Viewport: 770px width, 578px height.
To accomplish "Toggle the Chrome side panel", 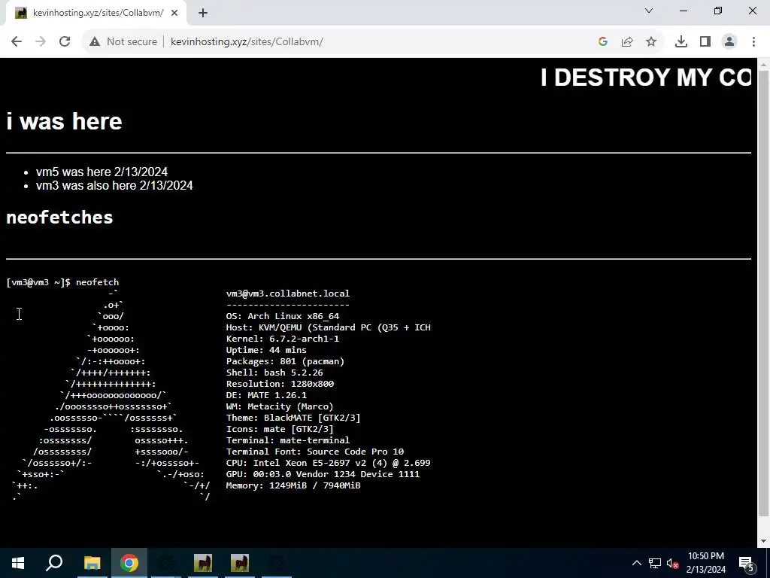I will click(705, 42).
